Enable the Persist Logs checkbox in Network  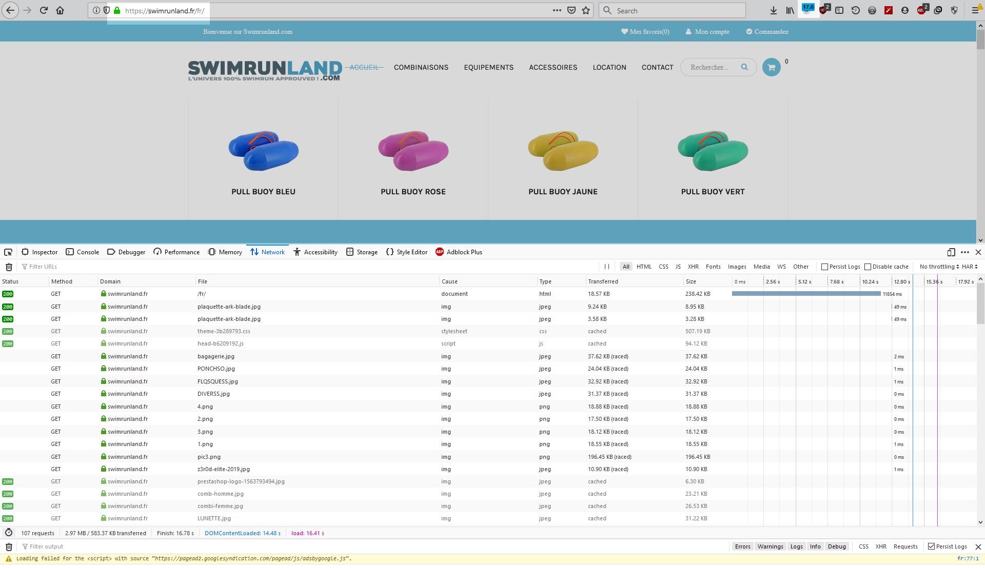824,267
